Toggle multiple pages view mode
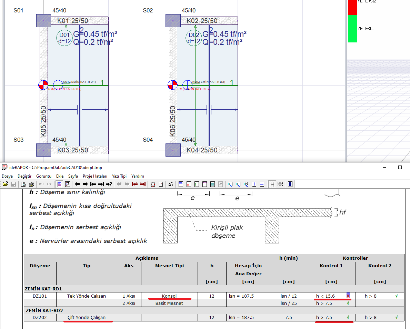Viewport: 410px width, 329px height. point(280,184)
